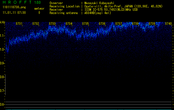Click the 0.6 frequency axis label
This screenshot has height=110, width=174.
coord(2,105)
